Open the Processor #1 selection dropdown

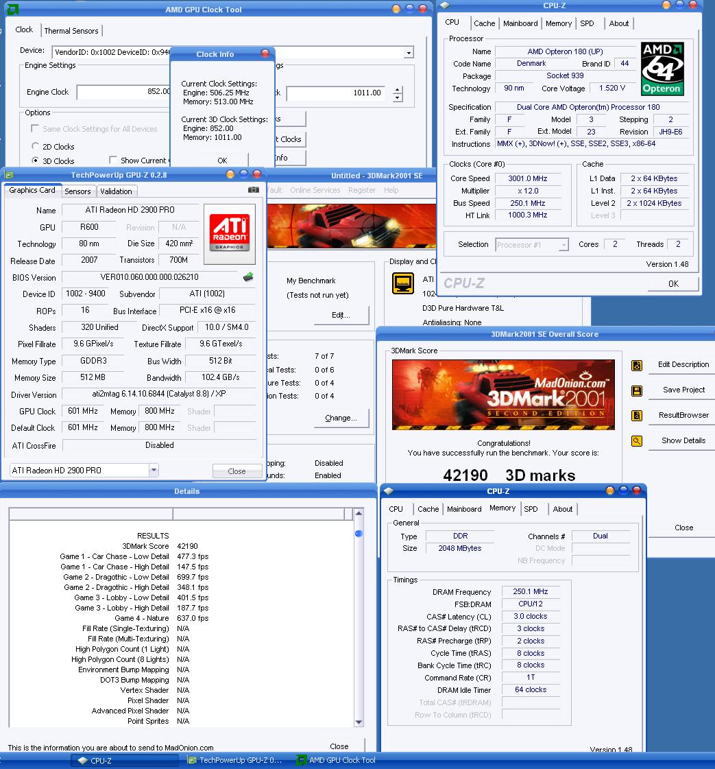[x=564, y=244]
